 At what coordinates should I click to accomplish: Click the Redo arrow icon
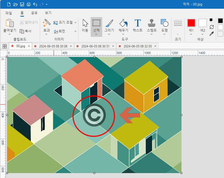[42, 4]
